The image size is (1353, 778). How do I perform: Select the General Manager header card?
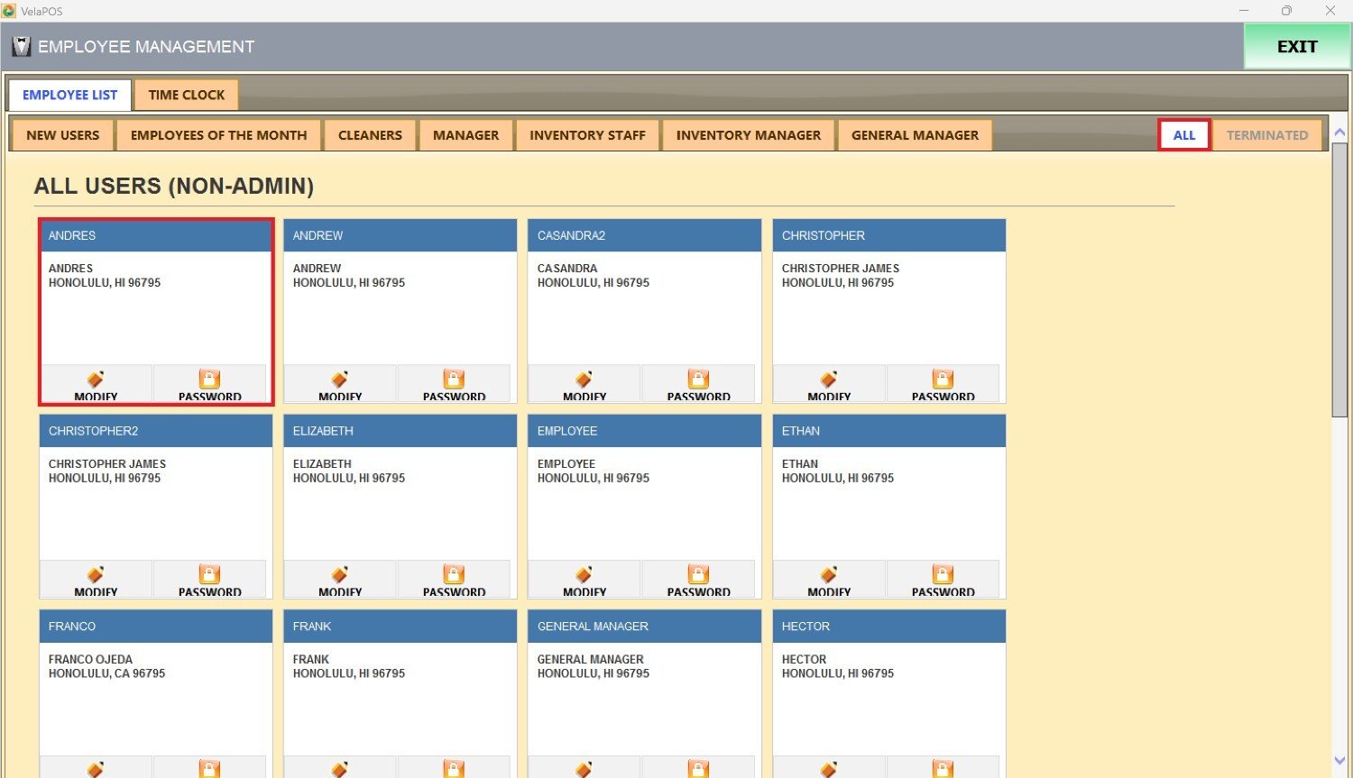pos(644,627)
